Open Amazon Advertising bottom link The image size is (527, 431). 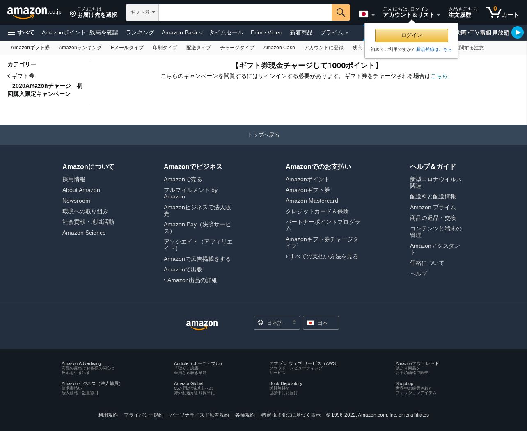tap(81, 363)
